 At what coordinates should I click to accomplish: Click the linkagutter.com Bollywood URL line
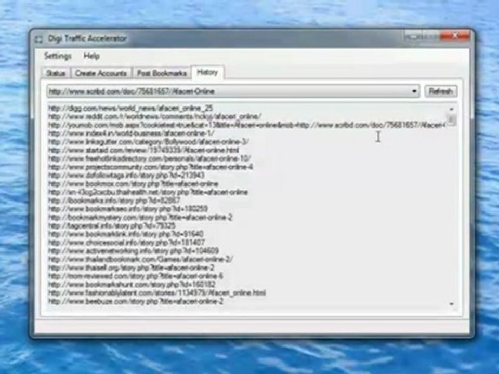pos(149,141)
